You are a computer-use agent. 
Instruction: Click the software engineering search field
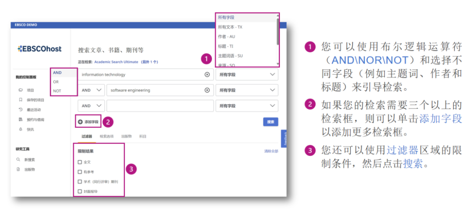pyautogui.click(x=160, y=90)
